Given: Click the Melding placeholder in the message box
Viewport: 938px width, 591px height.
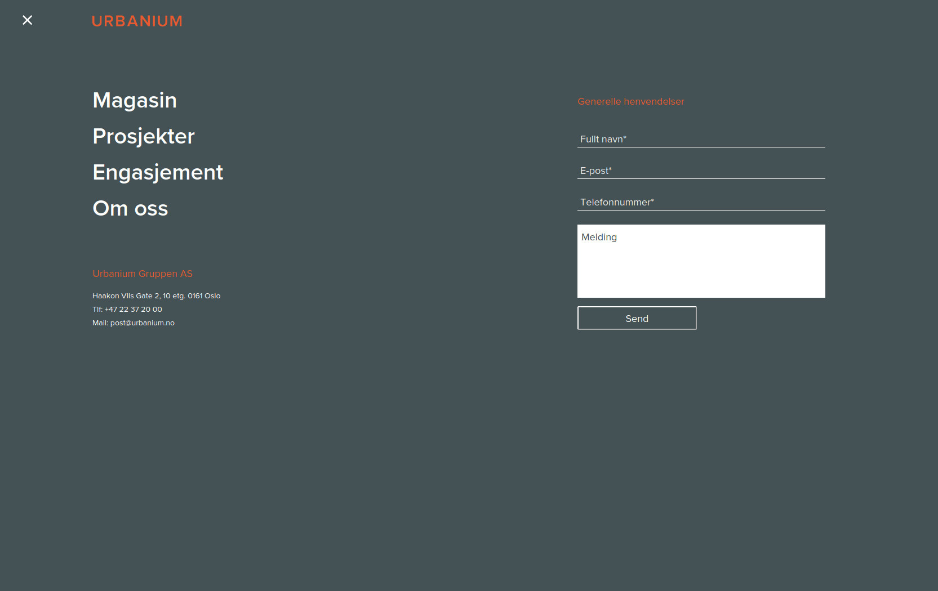Looking at the screenshot, I should coord(599,237).
